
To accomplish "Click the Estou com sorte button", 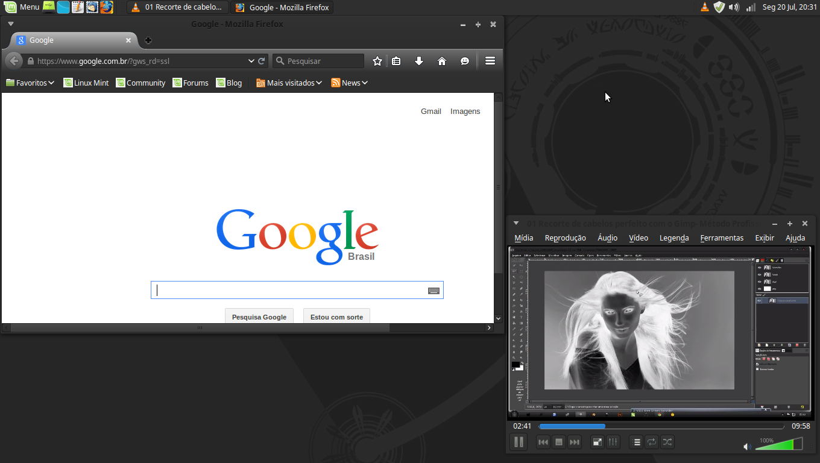I will 336,317.
